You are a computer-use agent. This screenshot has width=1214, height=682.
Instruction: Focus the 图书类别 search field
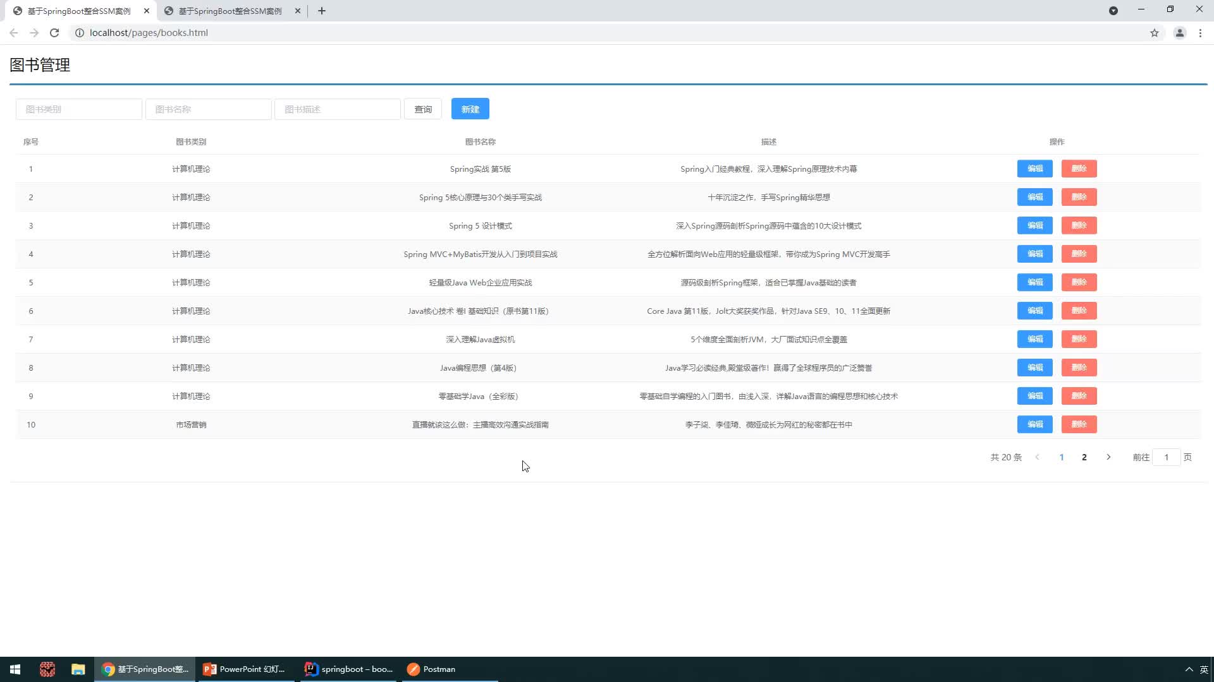click(79, 109)
